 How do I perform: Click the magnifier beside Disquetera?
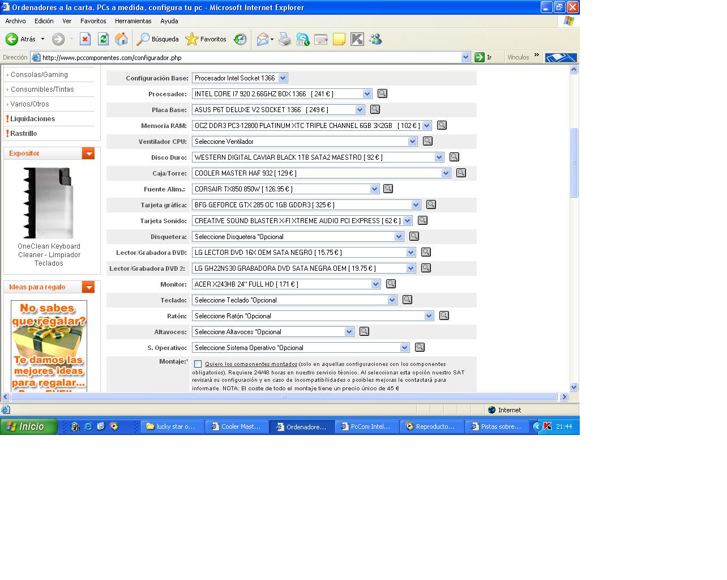pyautogui.click(x=414, y=236)
